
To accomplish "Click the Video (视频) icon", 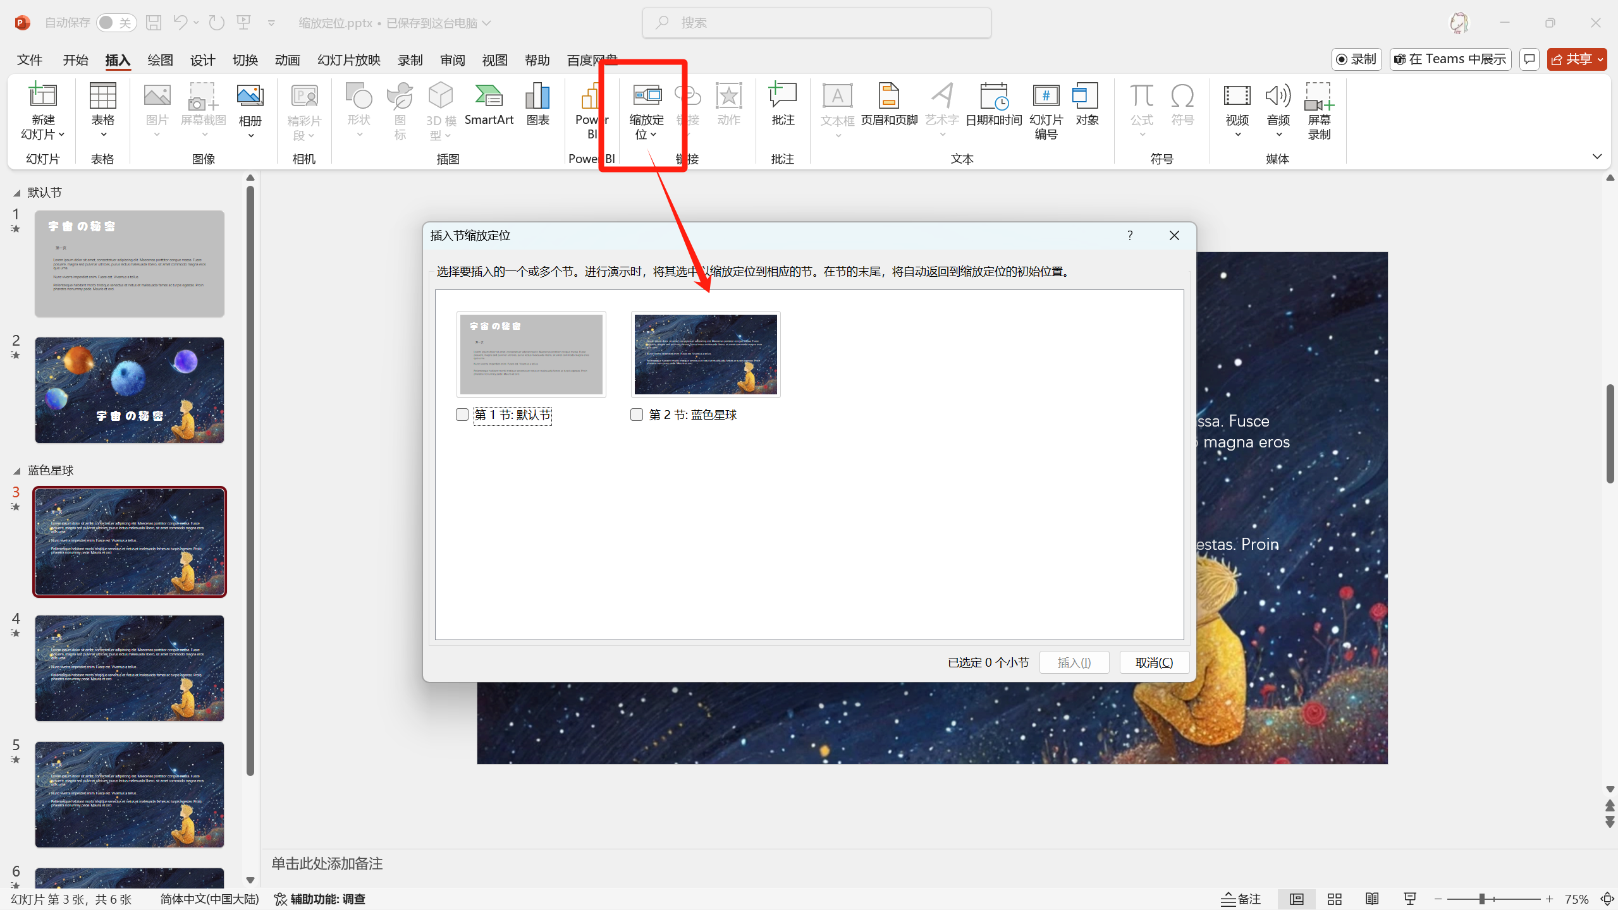I will (1237, 95).
